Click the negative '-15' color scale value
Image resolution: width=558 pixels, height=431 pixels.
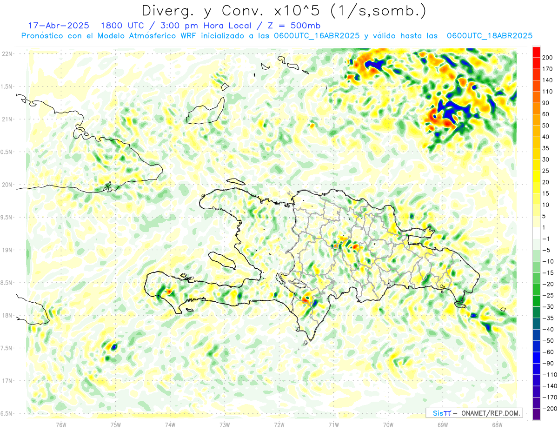pos(548,272)
